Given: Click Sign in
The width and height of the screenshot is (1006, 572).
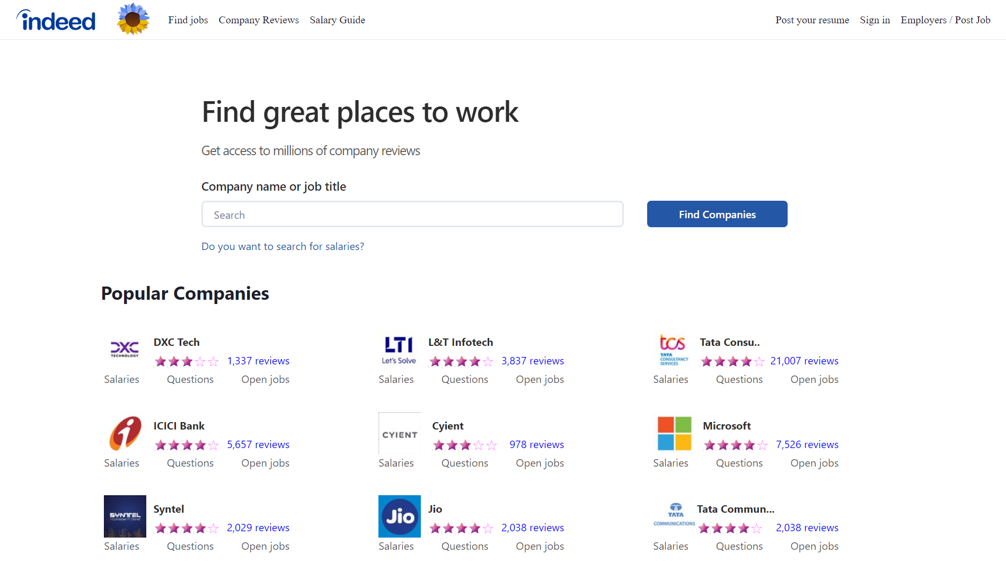Looking at the screenshot, I should pos(875,20).
